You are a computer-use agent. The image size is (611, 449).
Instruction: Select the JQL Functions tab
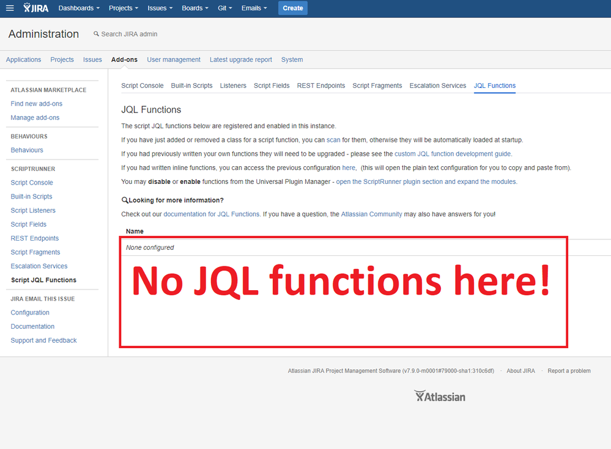point(495,86)
